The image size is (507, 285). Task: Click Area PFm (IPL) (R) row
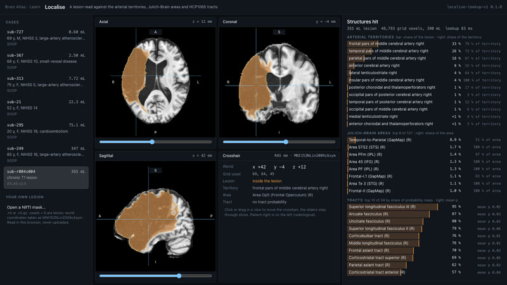(x=424, y=155)
